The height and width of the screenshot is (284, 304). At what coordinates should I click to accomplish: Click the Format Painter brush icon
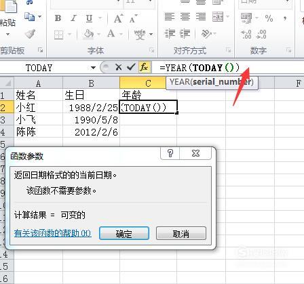pyautogui.click(x=30, y=34)
